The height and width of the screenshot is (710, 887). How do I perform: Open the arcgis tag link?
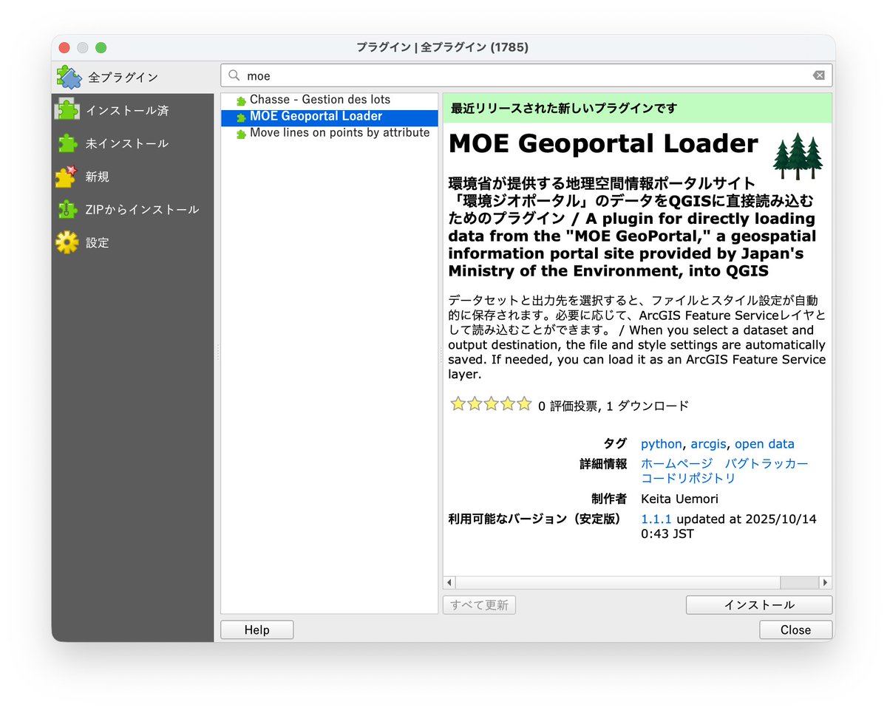tap(709, 444)
